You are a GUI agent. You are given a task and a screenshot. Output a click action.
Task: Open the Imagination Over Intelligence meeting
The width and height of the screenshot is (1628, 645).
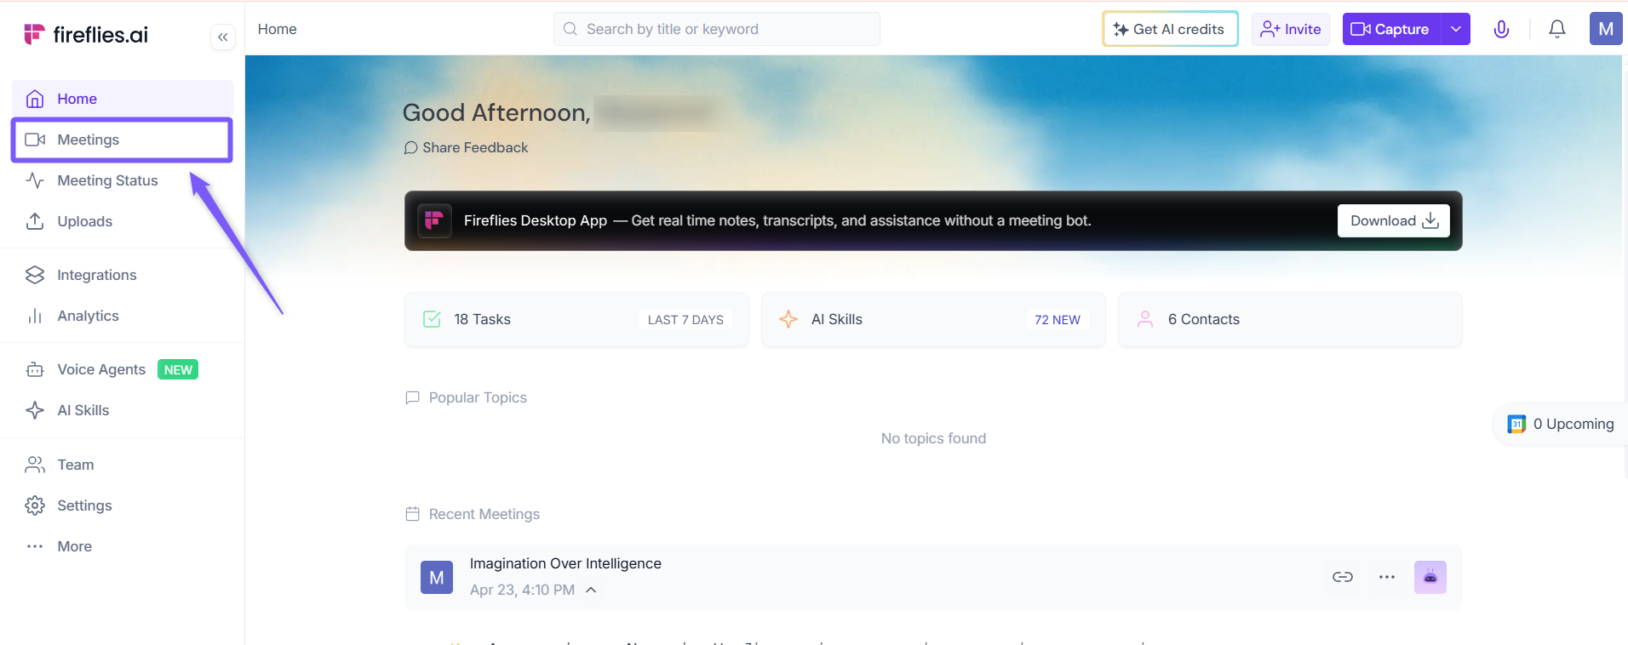coord(565,563)
